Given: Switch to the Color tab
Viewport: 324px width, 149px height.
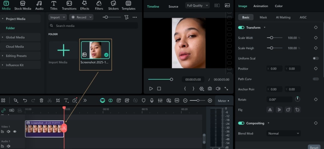Looking at the screenshot, I should 279,6.
